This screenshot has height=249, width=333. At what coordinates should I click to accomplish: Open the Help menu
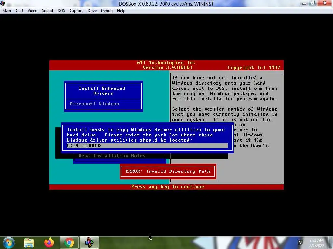click(x=121, y=11)
